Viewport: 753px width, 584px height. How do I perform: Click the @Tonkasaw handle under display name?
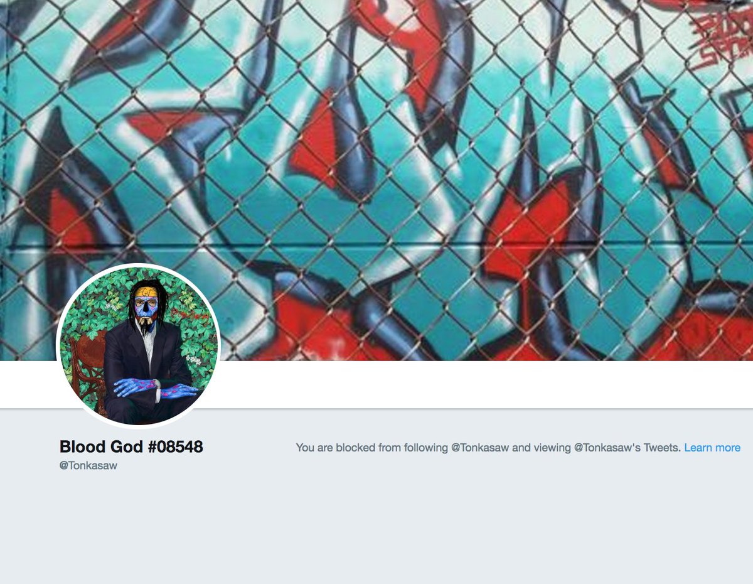click(x=88, y=466)
